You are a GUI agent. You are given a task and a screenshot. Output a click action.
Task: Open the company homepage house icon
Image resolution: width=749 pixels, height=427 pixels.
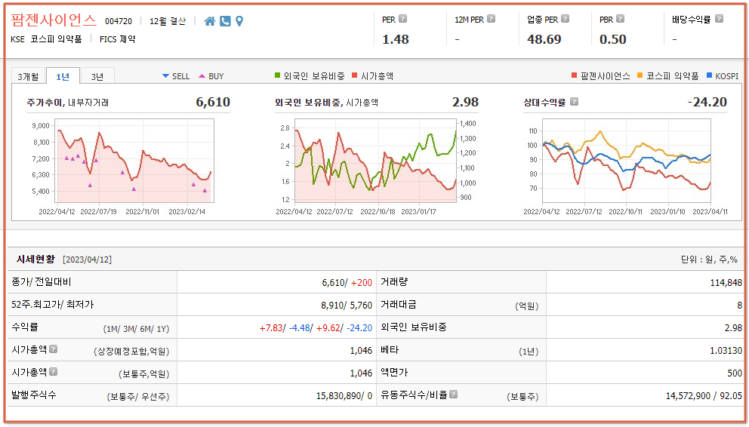[x=210, y=21]
